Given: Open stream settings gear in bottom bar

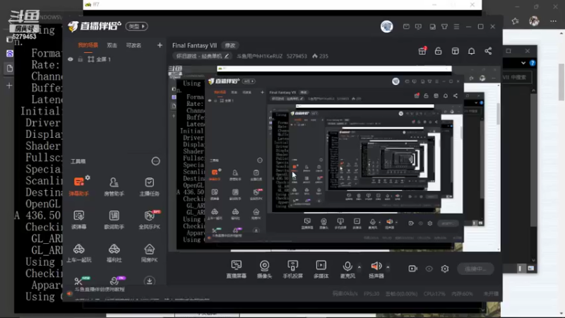Looking at the screenshot, I should 445,269.
